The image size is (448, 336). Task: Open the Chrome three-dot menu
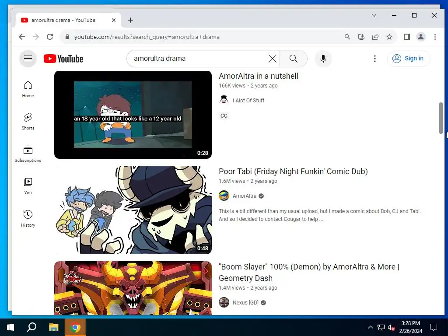435,37
